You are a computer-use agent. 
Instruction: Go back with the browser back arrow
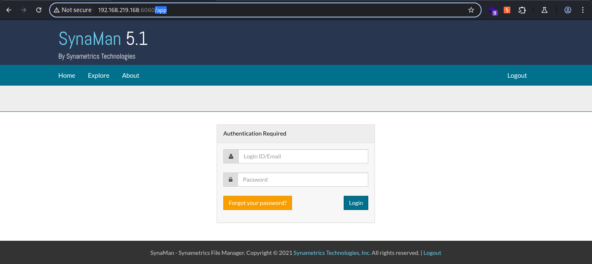9,10
